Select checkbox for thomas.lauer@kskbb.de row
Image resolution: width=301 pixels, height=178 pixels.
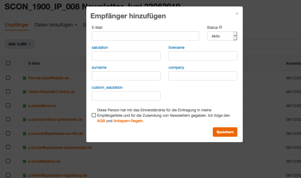tap(8, 78)
